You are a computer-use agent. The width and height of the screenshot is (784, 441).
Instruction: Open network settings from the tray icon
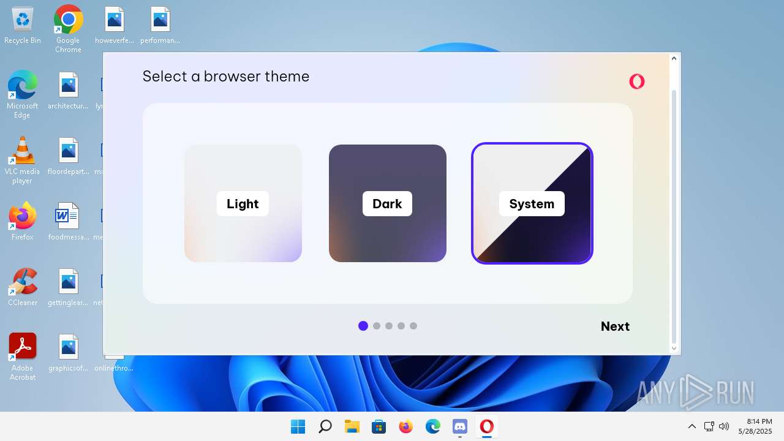[709, 426]
